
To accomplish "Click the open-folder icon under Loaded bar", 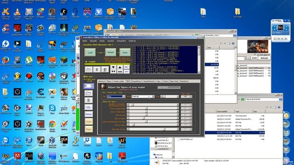I will coord(89,69).
